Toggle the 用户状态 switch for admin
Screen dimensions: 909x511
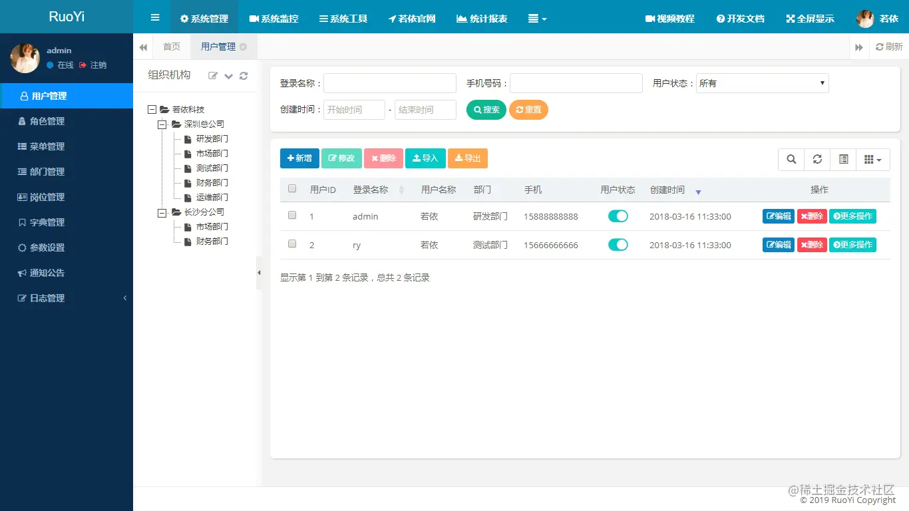tap(618, 216)
